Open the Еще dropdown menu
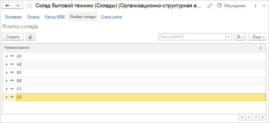The image size is (269, 123). click(257, 37)
